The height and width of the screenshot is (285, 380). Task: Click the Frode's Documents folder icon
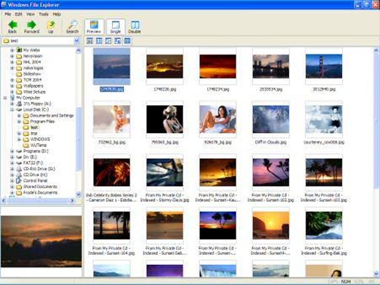[x=19, y=193]
